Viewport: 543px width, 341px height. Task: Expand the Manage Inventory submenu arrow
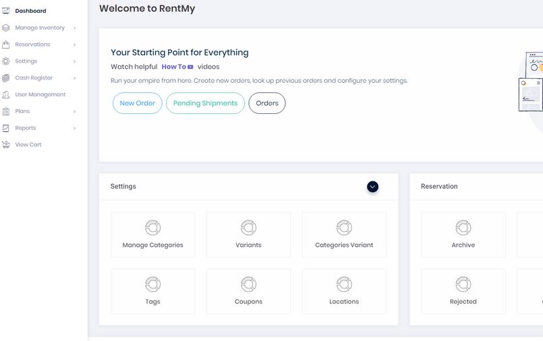(74, 28)
